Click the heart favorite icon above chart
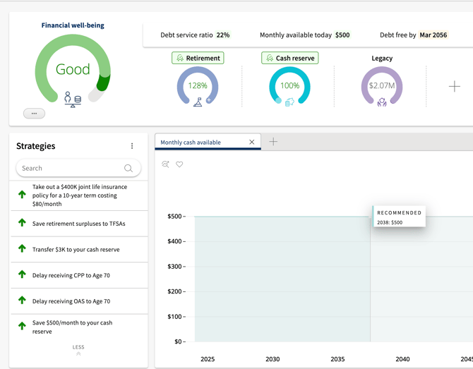Viewport: 473px width, 369px height. tap(179, 164)
